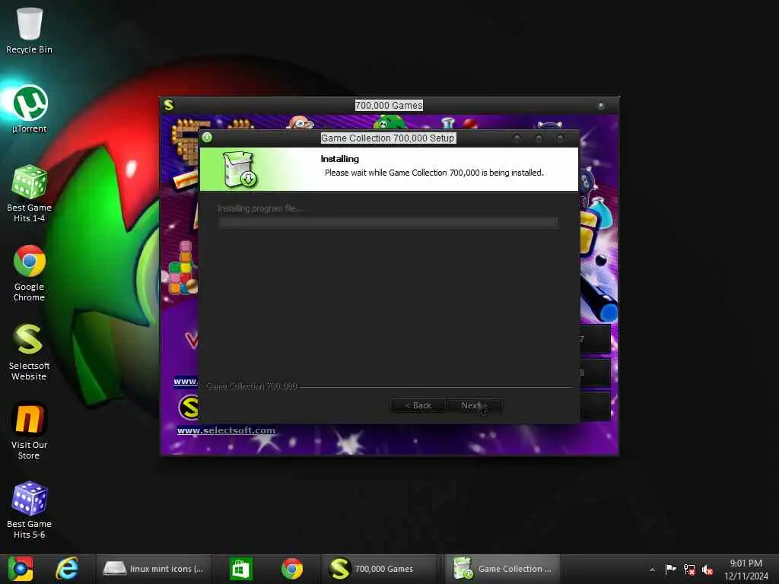Click the Start button on the taskbar
The height and width of the screenshot is (584, 779).
pos(21,569)
